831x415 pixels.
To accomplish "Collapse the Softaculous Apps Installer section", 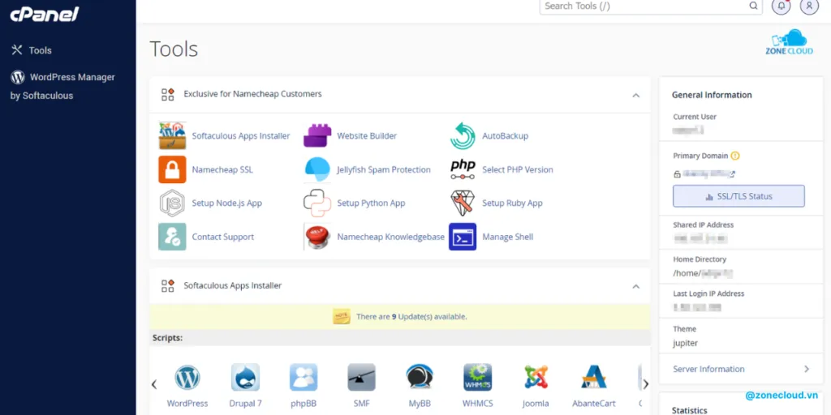I will (x=636, y=286).
